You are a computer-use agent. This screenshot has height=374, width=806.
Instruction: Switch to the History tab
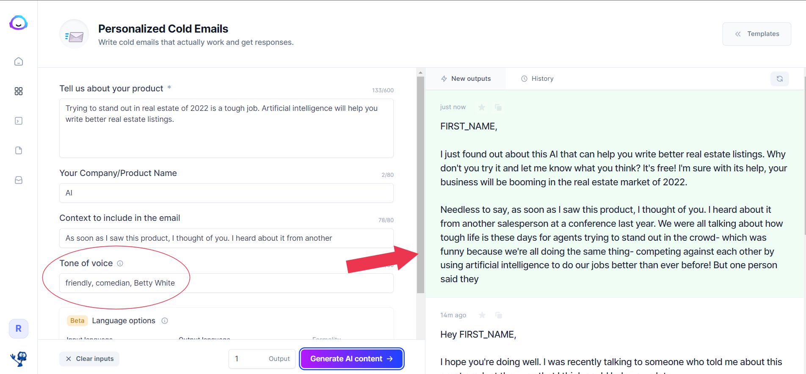(537, 79)
